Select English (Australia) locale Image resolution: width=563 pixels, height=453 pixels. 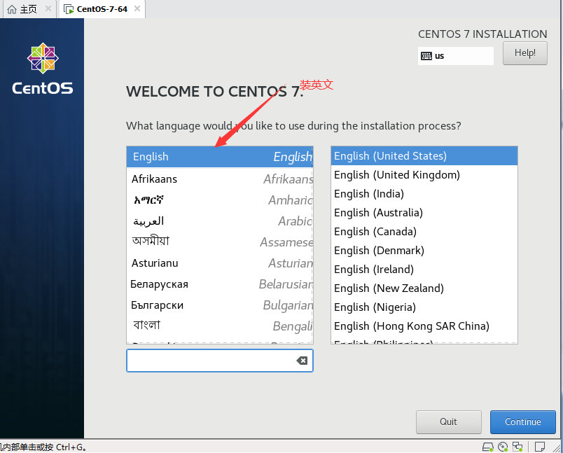pos(424,213)
